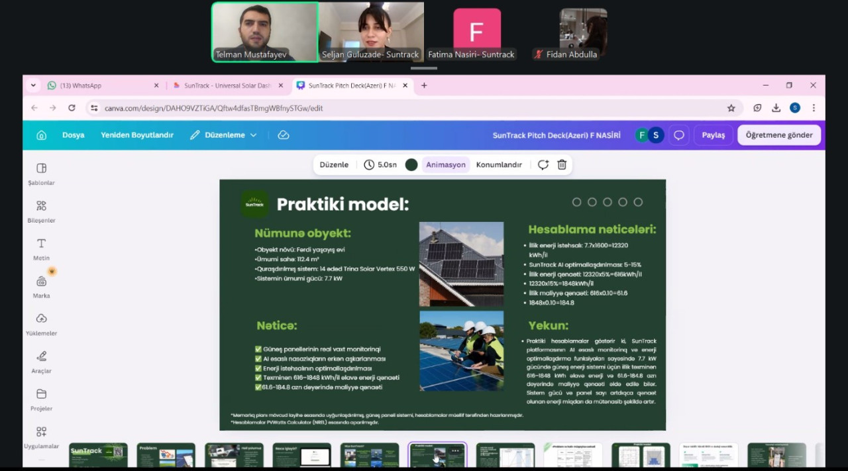
Task: Select the first SunTrack title slide thumbnail
Action: tap(98, 454)
